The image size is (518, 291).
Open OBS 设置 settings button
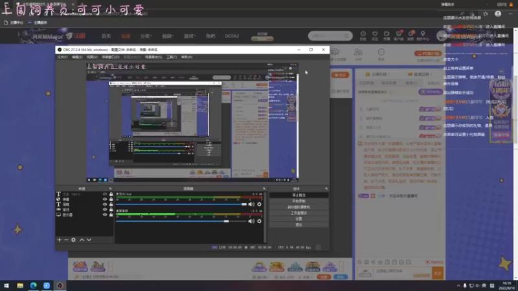pyautogui.click(x=298, y=219)
